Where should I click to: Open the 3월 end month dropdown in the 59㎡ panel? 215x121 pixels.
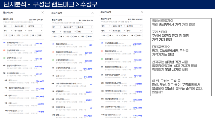(34, 35)
